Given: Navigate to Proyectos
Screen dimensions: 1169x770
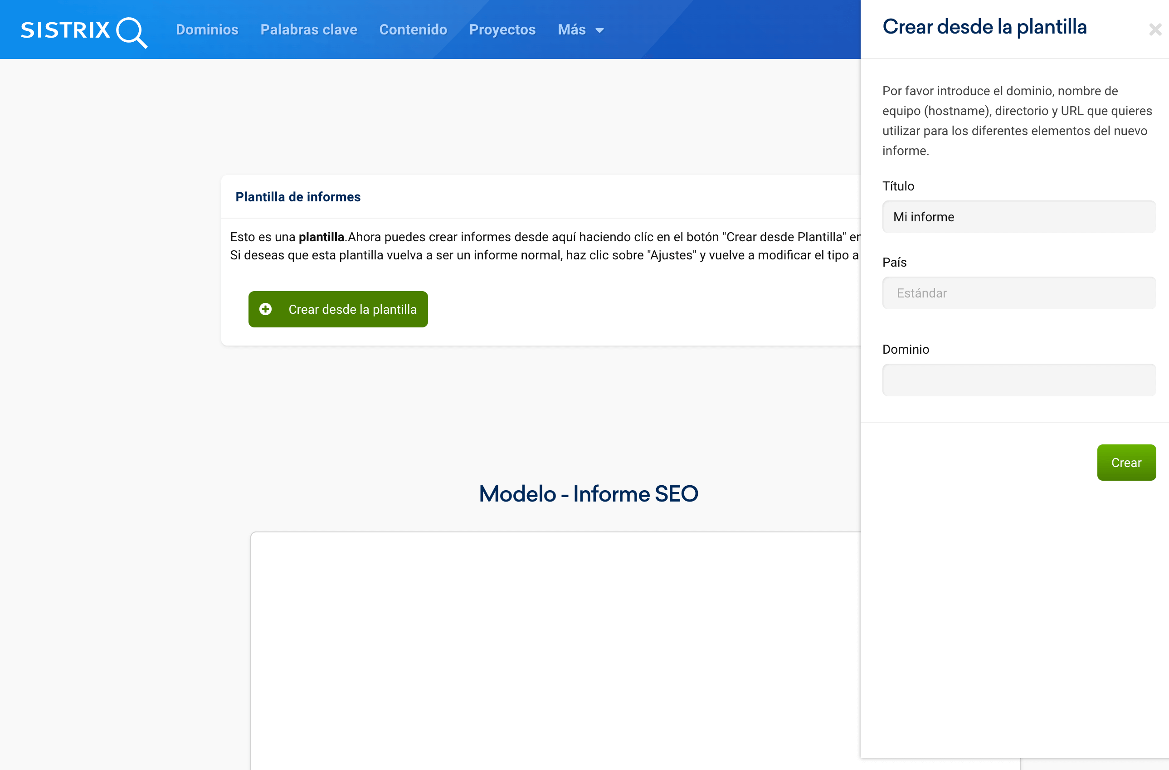Looking at the screenshot, I should coord(502,29).
